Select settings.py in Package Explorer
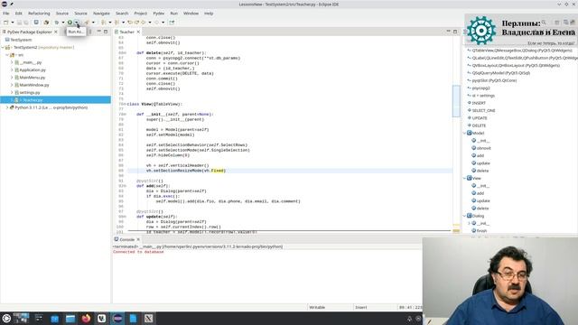578x325 pixels. click(x=30, y=92)
